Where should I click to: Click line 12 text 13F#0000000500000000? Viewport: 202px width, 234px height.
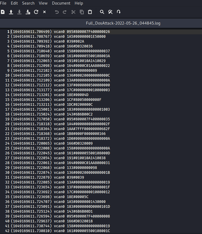[88, 85]
